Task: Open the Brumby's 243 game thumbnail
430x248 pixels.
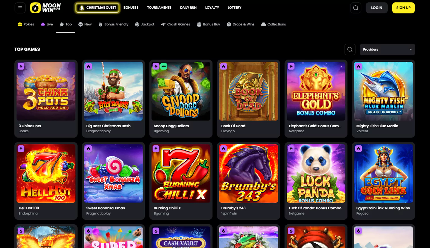Action: [248, 173]
